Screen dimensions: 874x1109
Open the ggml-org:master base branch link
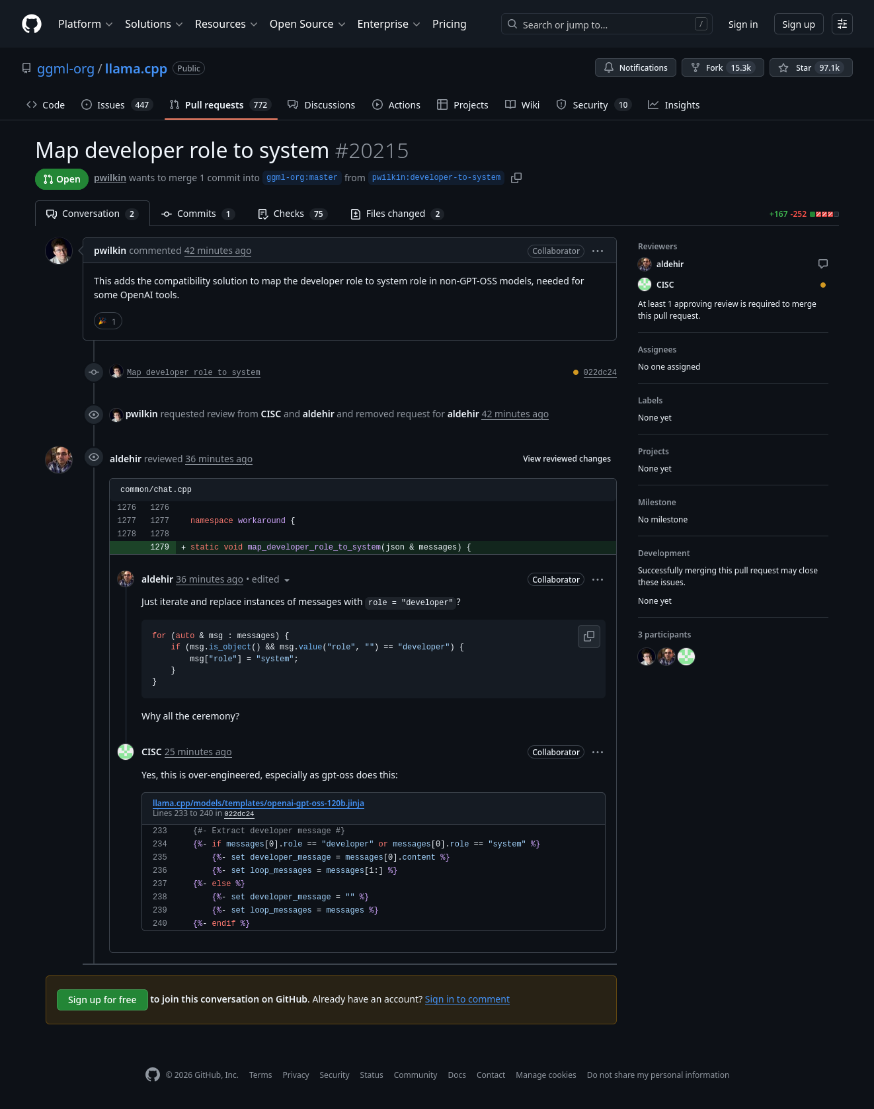tap(302, 177)
